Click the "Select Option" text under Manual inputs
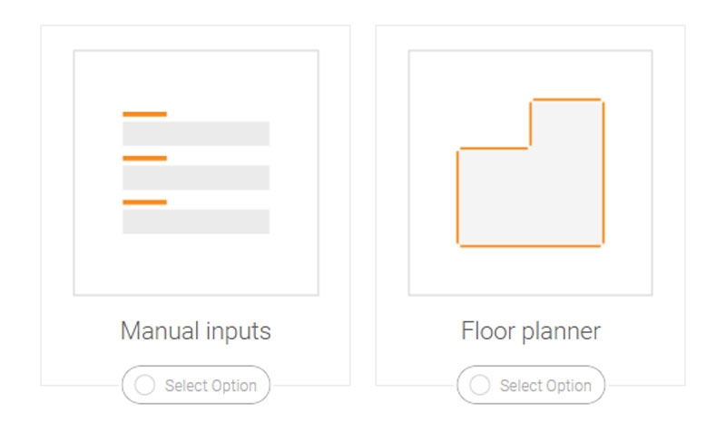The image size is (726, 442). coord(211,386)
